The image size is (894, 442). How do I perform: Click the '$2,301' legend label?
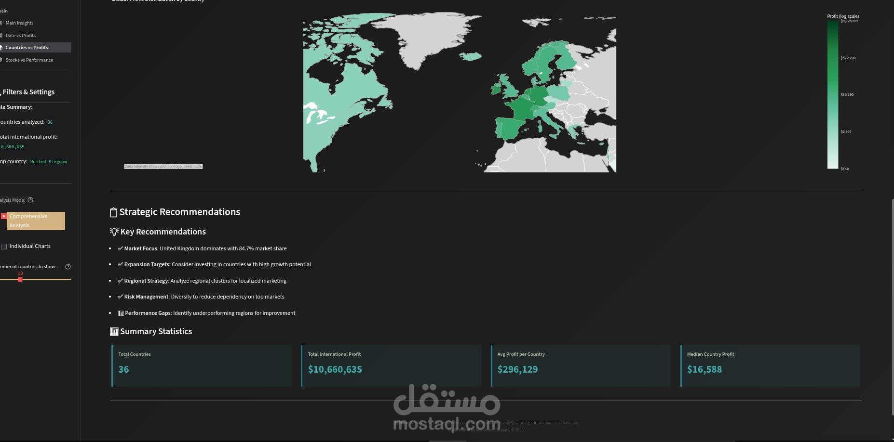846,132
